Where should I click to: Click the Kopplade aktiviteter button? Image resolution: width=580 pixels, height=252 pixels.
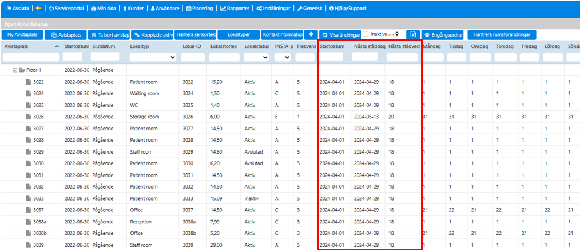[x=152, y=35]
